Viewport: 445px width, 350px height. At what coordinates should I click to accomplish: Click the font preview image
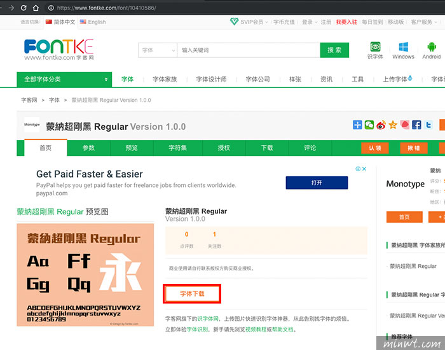[x=85, y=275]
